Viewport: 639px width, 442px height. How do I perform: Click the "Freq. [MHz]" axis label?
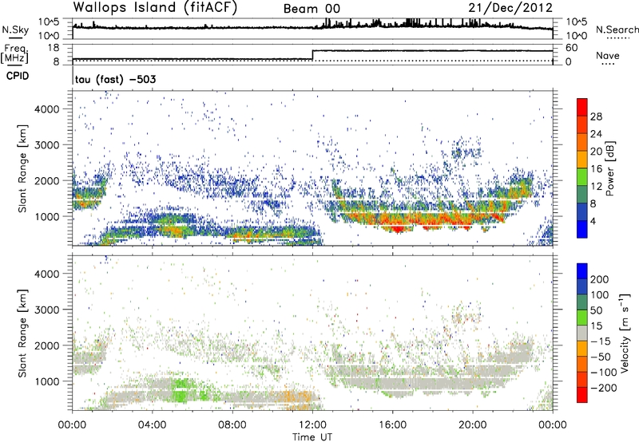click(15, 54)
